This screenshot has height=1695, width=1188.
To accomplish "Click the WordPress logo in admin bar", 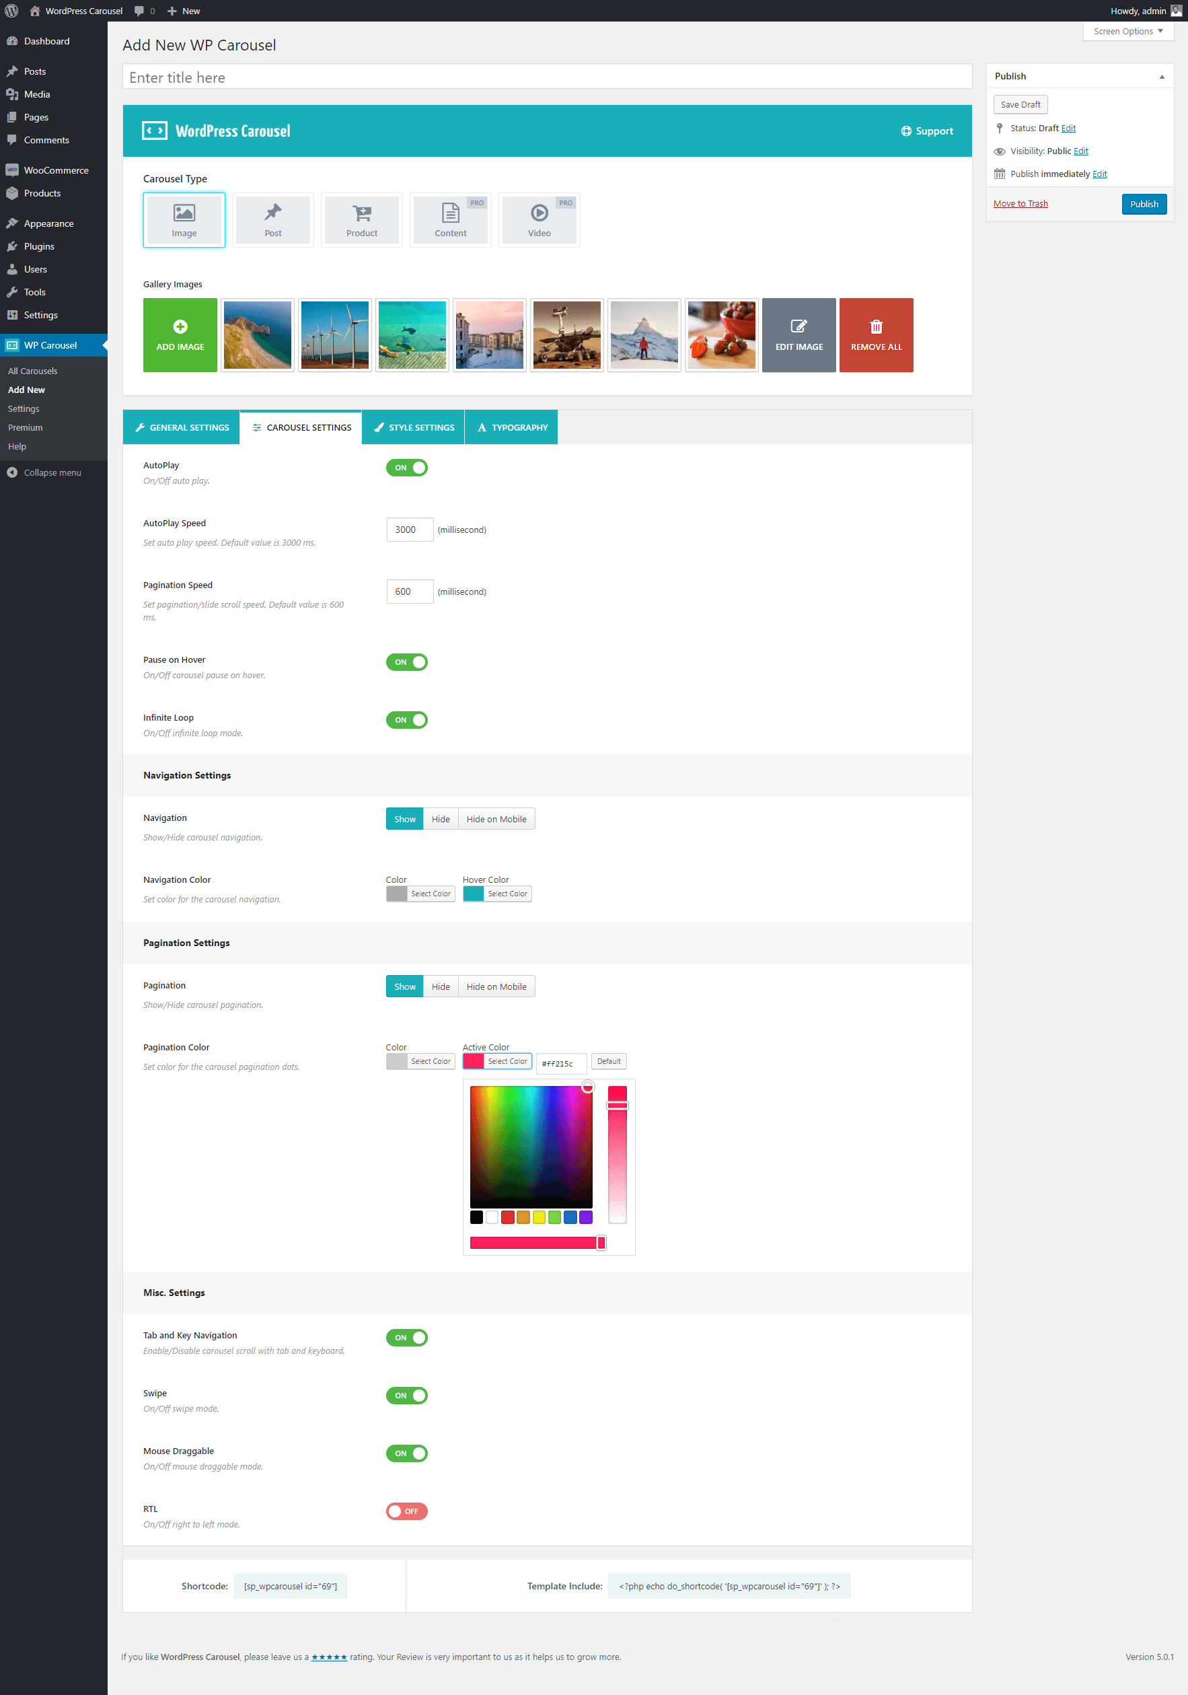I will click(12, 11).
